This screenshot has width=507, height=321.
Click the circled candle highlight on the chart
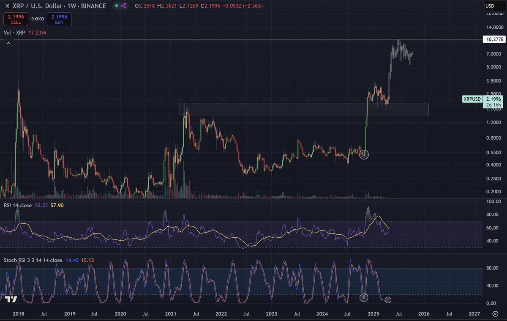pyautogui.click(x=364, y=155)
